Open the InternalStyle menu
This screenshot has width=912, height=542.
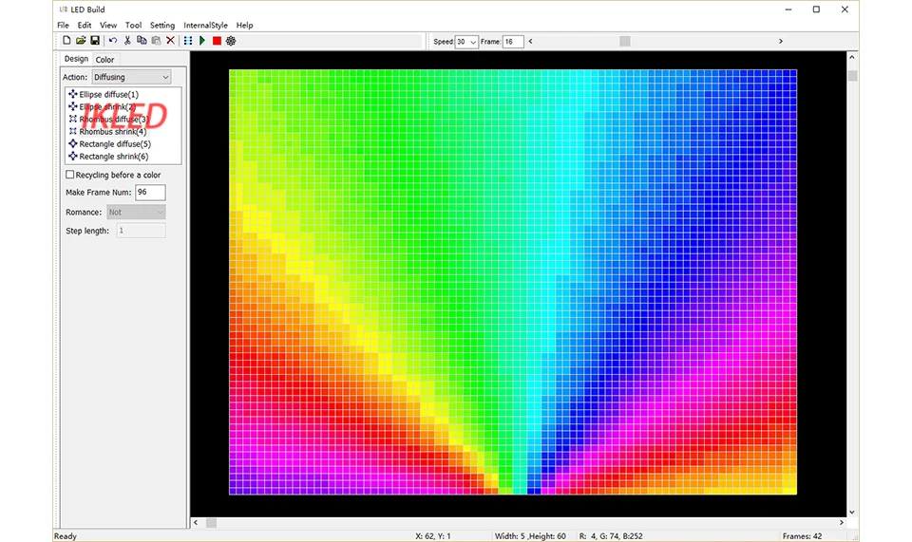[205, 25]
